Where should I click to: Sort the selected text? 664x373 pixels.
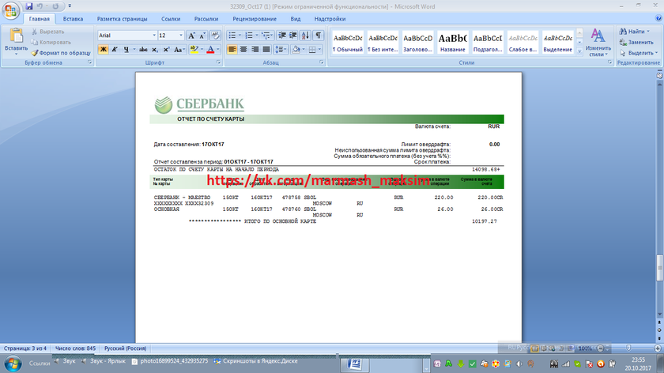tap(306, 36)
